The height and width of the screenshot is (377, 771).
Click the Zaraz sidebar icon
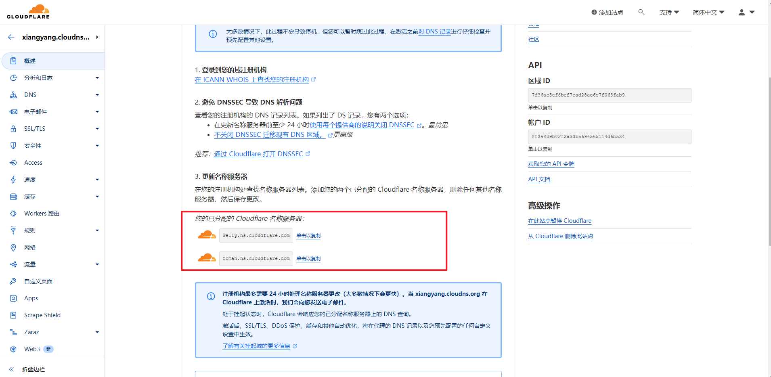click(x=13, y=332)
